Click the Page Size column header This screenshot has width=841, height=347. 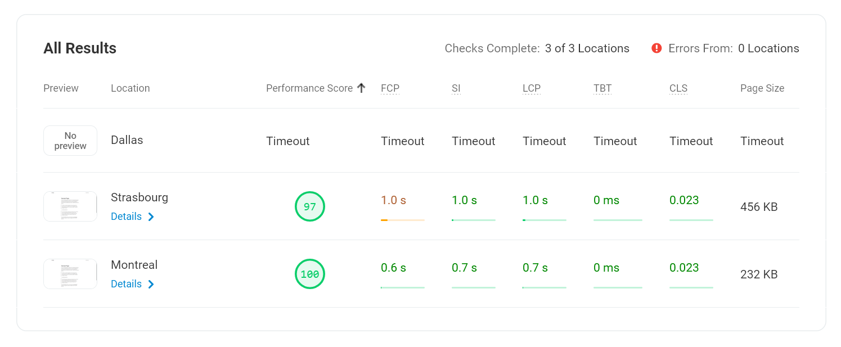762,88
